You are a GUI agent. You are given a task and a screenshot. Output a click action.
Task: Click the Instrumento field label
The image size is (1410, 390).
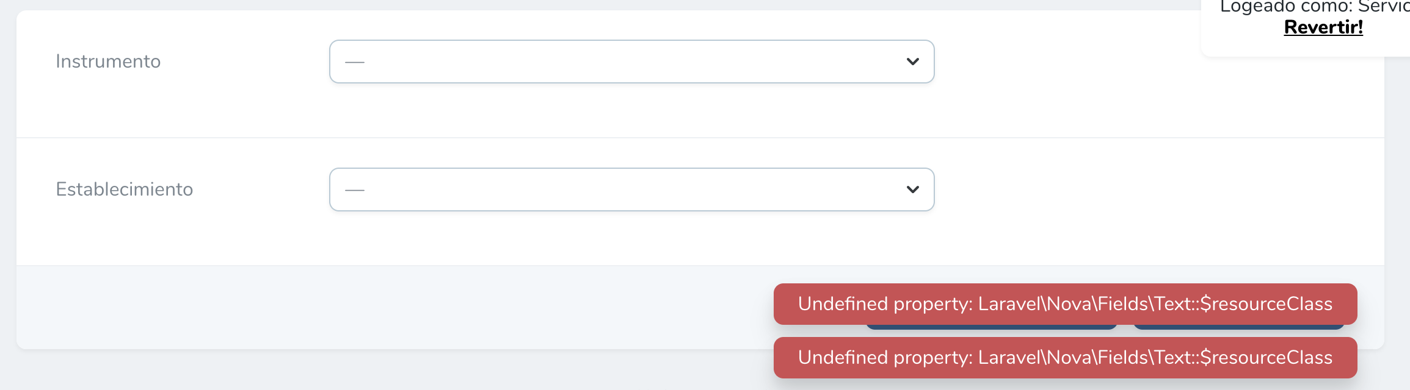point(109,61)
